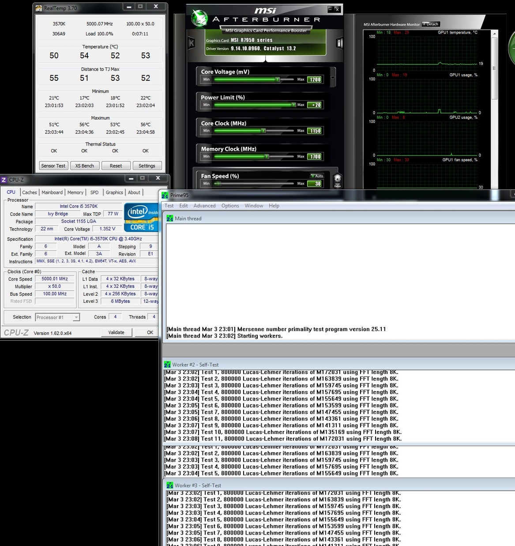
Task: Detach the Afterburner Hardware Monitor
Action: (431, 24)
